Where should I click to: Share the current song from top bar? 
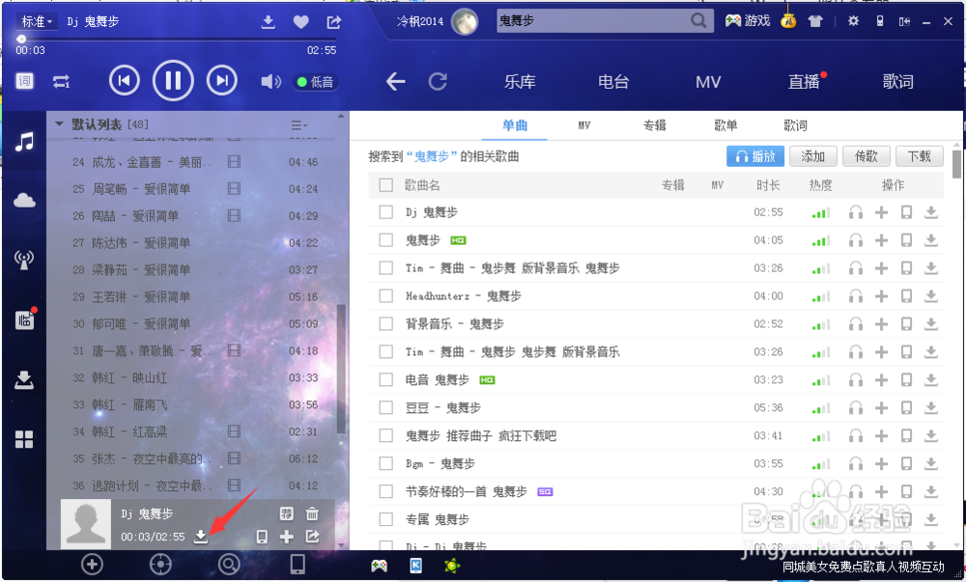pos(334,22)
